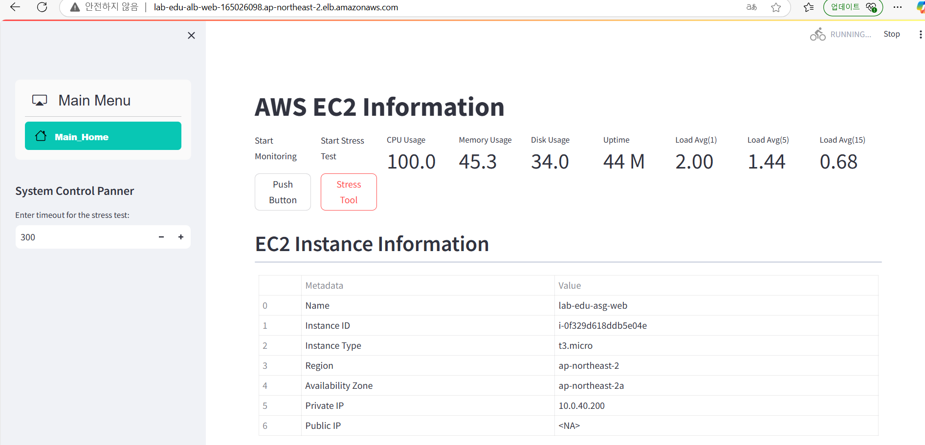
Task: Click the Disk Usage value 34.0
Action: [550, 162]
